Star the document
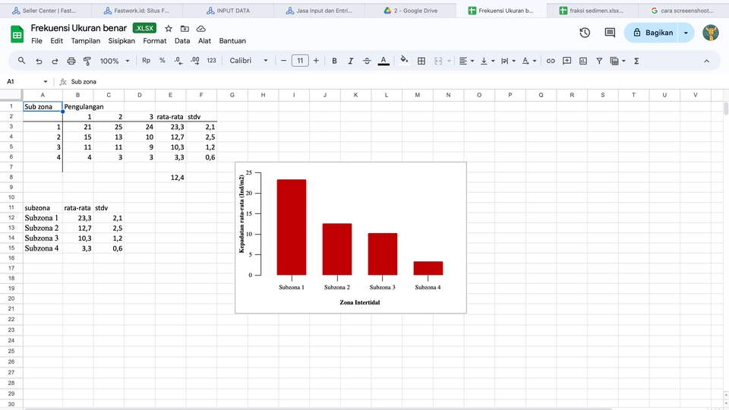Image resolution: width=729 pixels, height=410 pixels. [169, 29]
